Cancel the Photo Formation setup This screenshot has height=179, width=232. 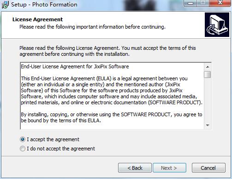(x=208, y=168)
